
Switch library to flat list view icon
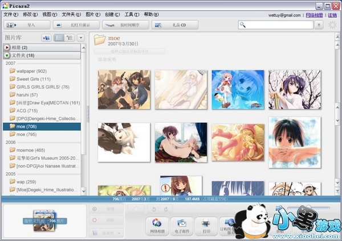[59, 38]
